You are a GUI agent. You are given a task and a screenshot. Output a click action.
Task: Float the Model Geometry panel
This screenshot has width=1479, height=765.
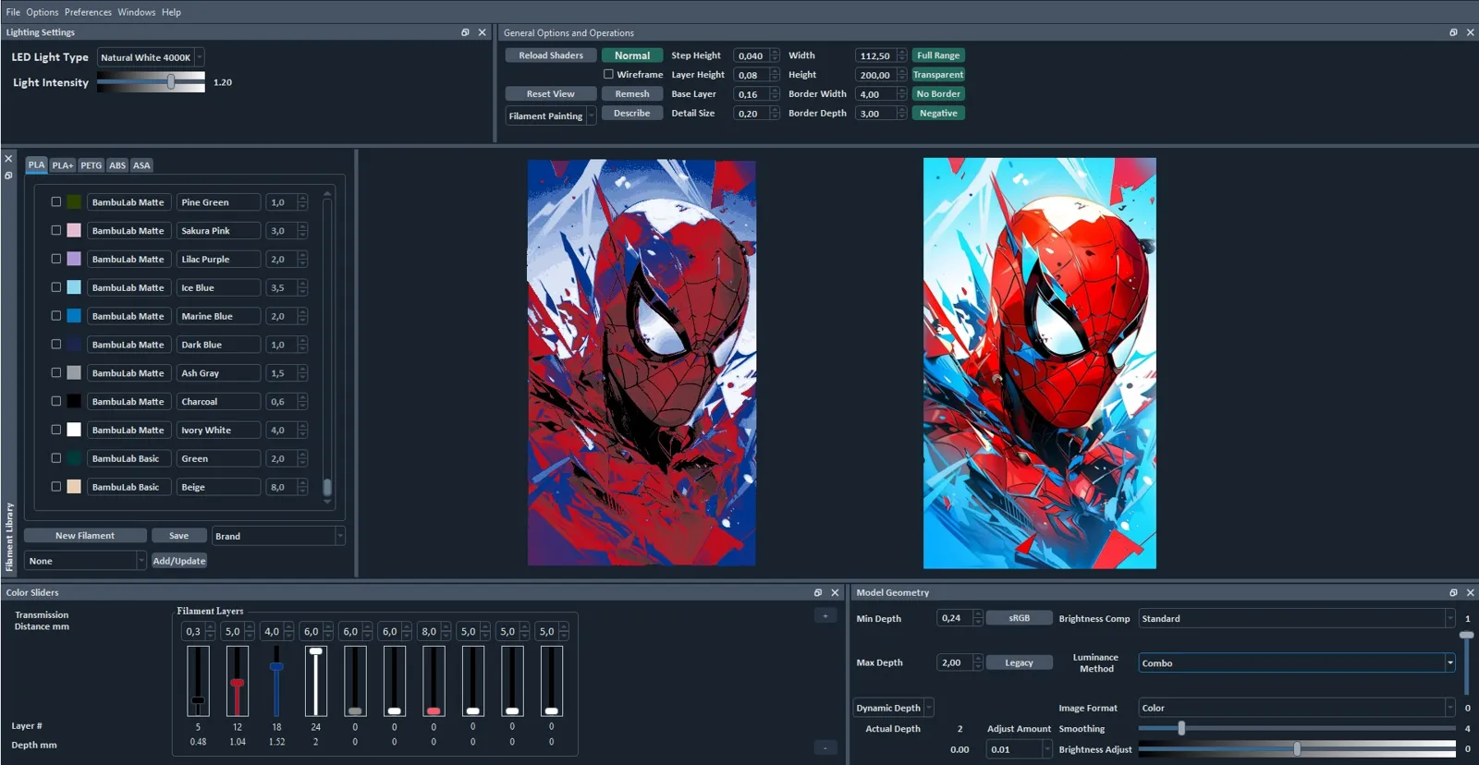coord(1453,592)
